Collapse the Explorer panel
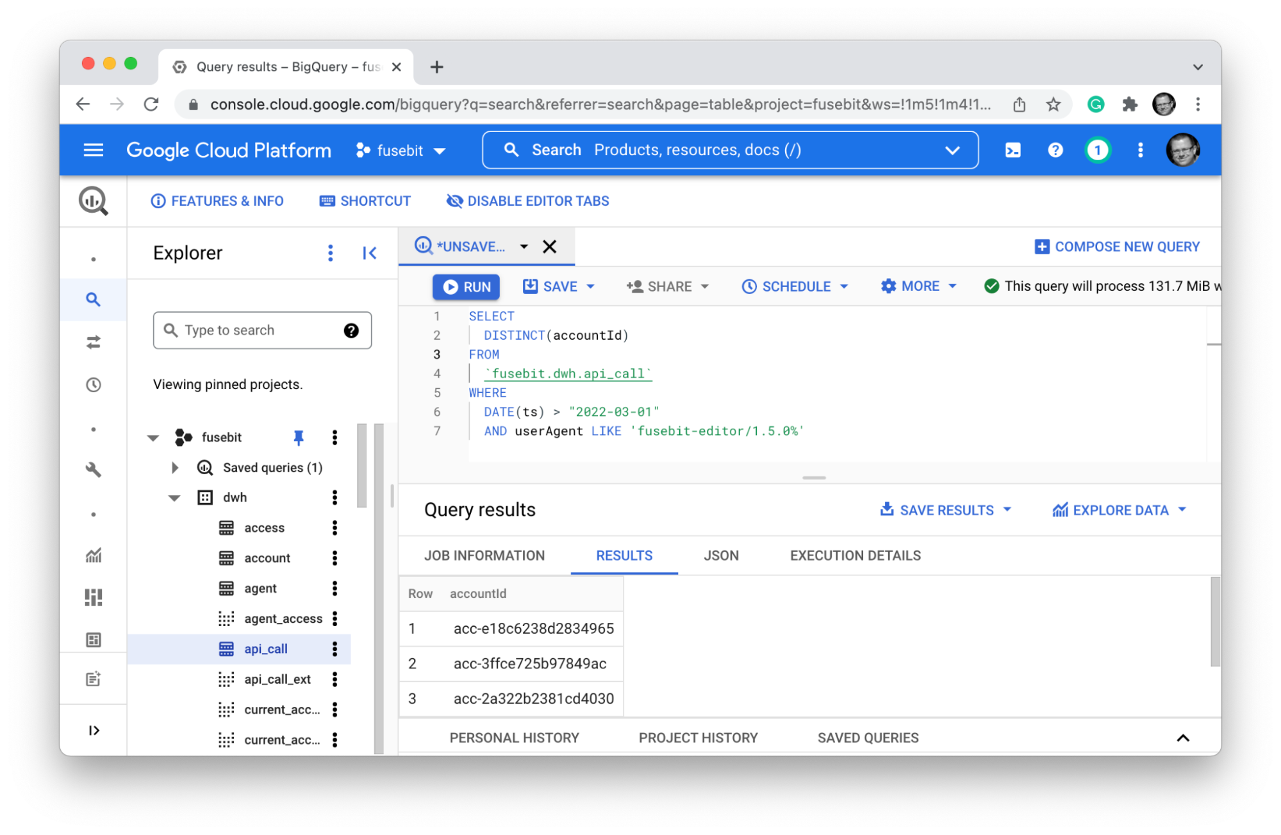This screenshot has width=1281, height=835. pos(370,252)
